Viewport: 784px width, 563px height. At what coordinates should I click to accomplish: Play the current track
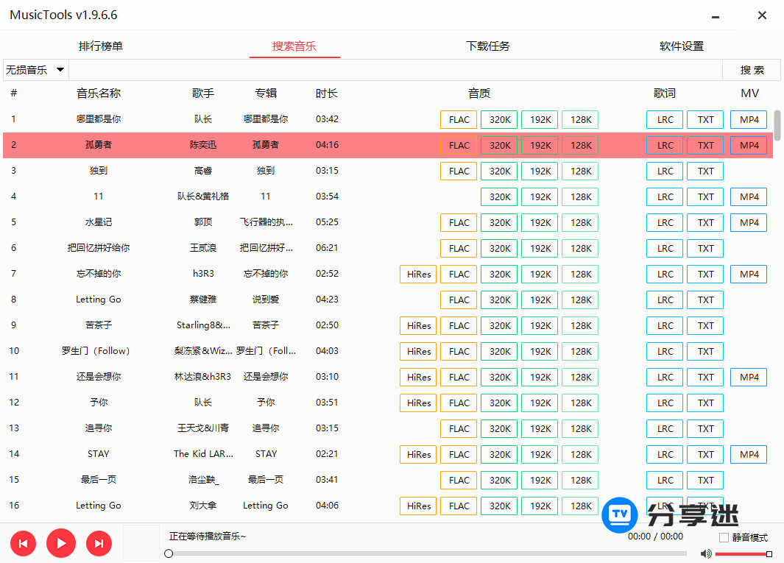point(60,543)
